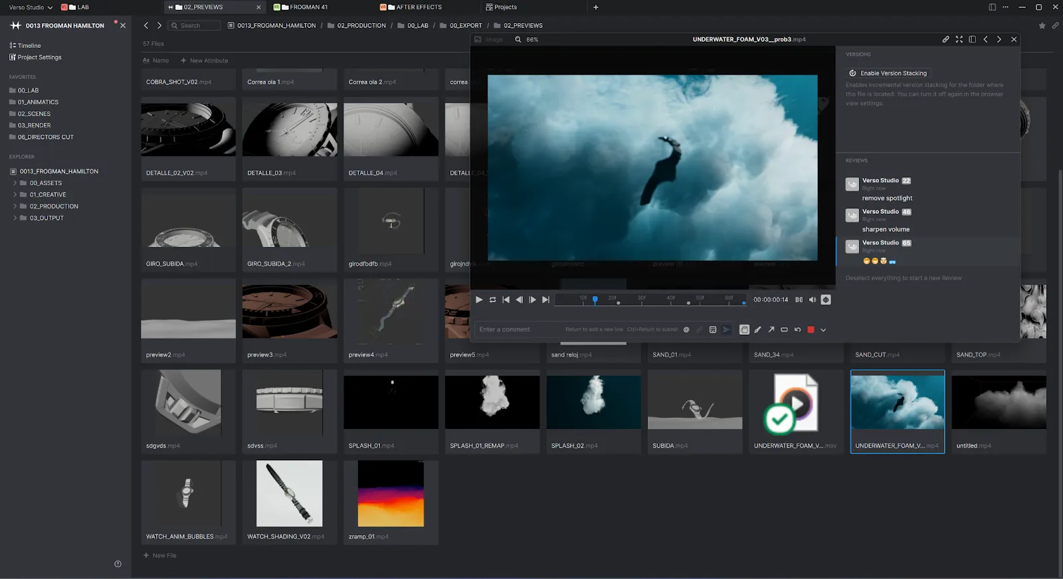
Task: Enter fullscreen viewer with expand icon
Action: click(x=959, y=39)
